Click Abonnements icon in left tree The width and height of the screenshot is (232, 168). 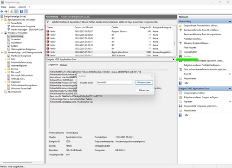click(x=6, y=92)
